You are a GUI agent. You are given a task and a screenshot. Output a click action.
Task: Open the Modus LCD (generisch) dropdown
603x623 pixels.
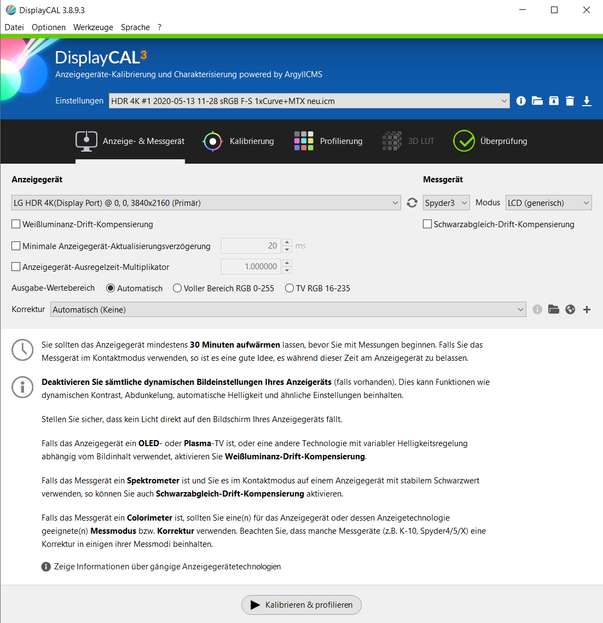(x=549, y=203)
